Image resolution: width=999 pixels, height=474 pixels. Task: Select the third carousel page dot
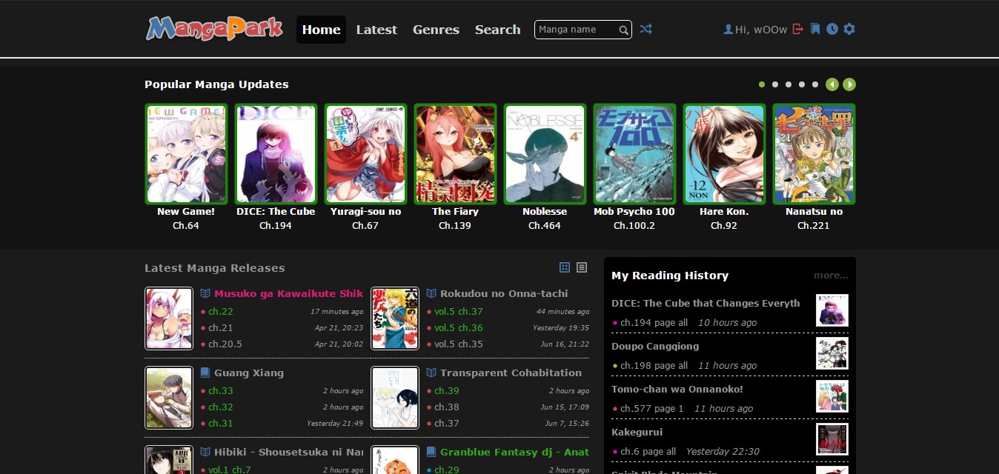(x=789, y=84)
